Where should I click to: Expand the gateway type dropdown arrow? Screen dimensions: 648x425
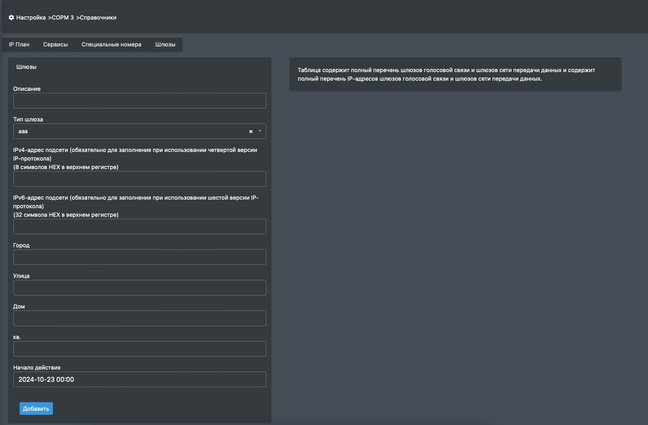coord(260,131)
